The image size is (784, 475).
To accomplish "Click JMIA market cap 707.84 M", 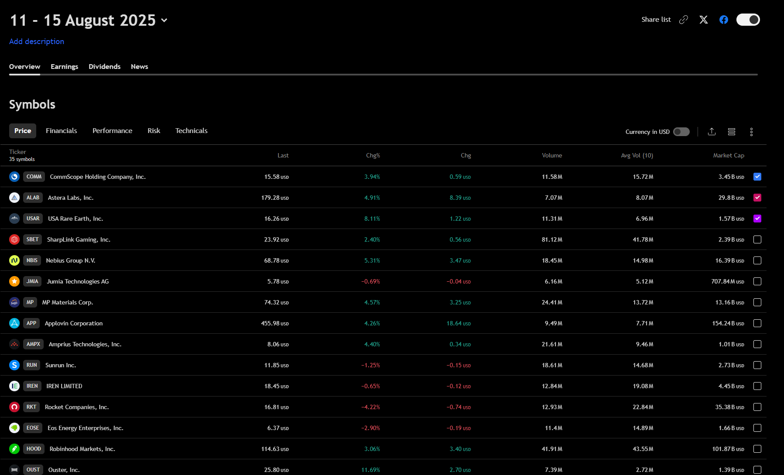I will [x=728, y=281].
